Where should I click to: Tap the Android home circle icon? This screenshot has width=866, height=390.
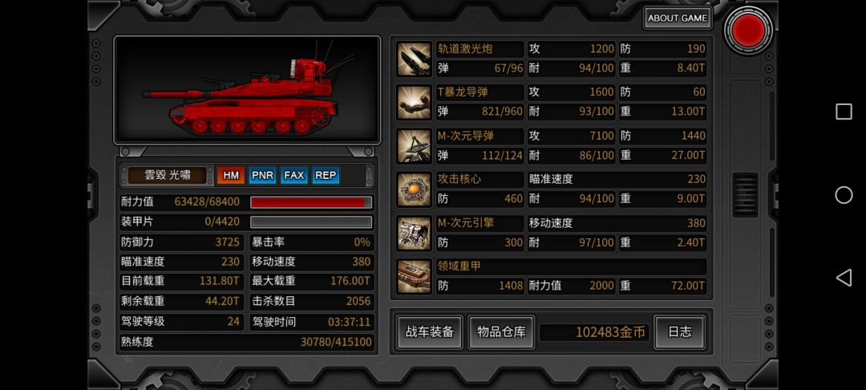pyautogui.click(x=844, y=195)
